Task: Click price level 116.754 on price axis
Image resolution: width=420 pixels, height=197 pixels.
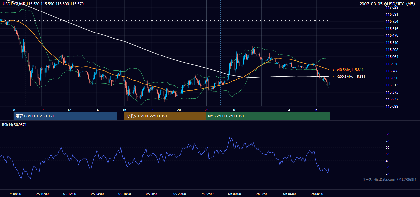Action: (392, 21)
